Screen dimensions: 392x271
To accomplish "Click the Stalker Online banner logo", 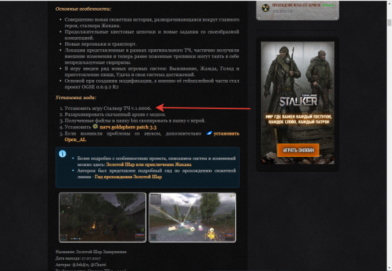I will (298, 101).
